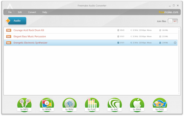Toggle the Join files switch

(x=173, y=21)
